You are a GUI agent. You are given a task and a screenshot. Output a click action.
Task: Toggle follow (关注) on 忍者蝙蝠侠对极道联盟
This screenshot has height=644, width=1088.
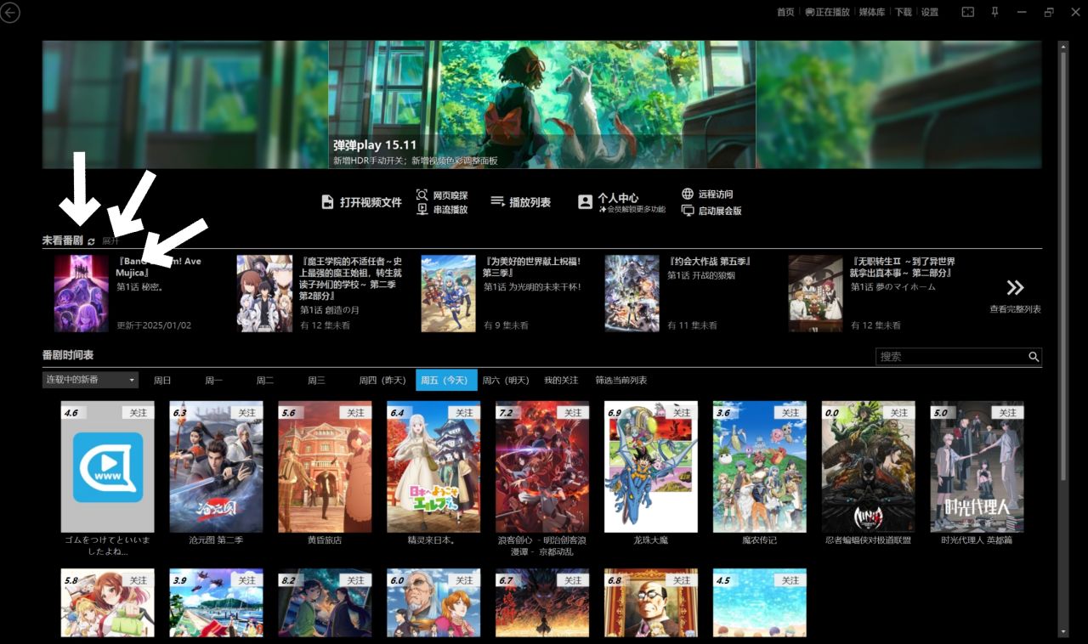[x=899, y=413]
